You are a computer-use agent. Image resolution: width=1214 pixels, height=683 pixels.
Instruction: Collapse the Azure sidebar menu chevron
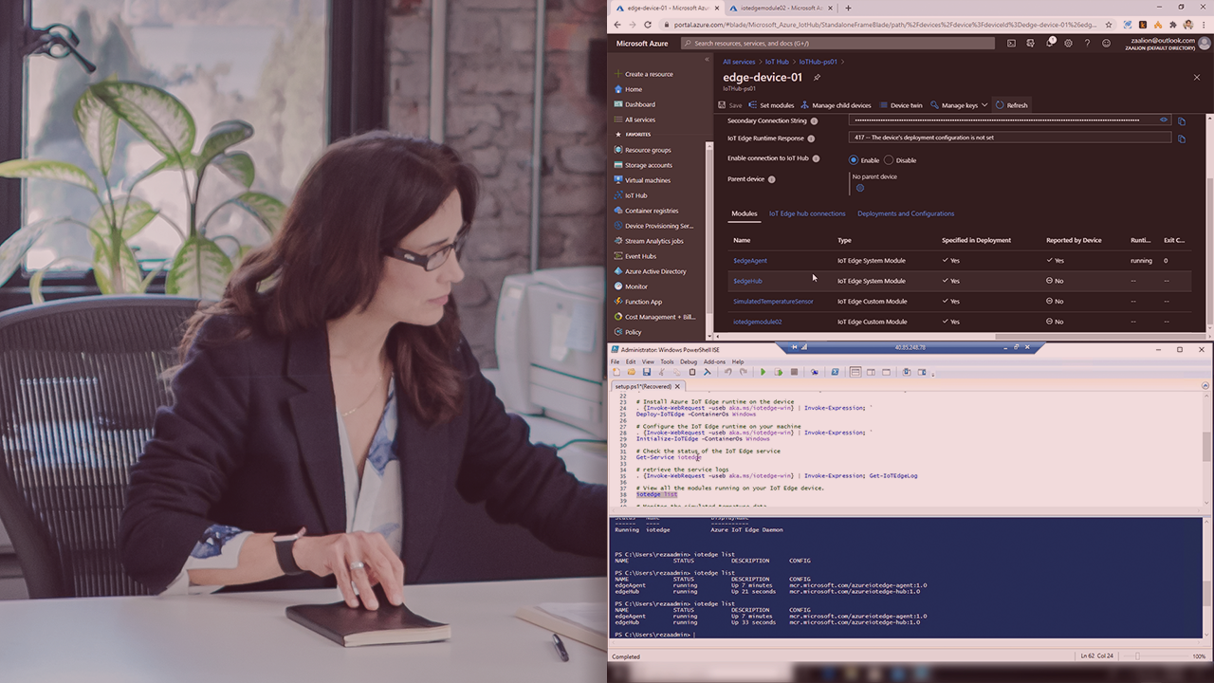(707, 60)
